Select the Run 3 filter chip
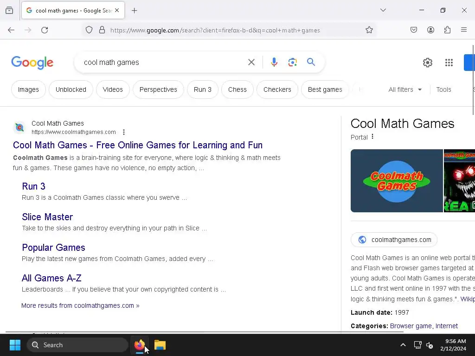 (x=203, y=89)
